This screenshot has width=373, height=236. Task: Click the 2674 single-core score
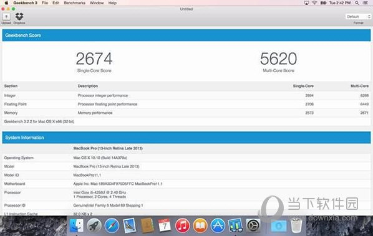[94, 59]
